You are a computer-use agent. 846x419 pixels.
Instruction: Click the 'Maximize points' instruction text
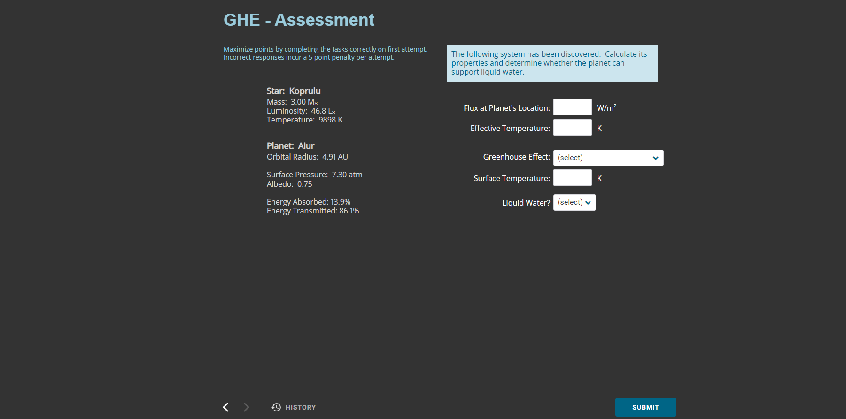click(x=326, y=53)
